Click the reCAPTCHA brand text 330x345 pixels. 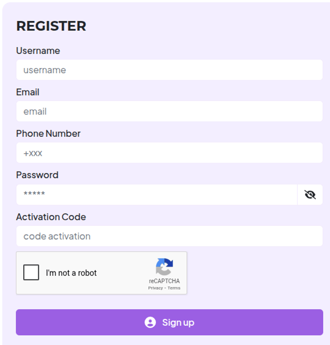click(164, 281)
